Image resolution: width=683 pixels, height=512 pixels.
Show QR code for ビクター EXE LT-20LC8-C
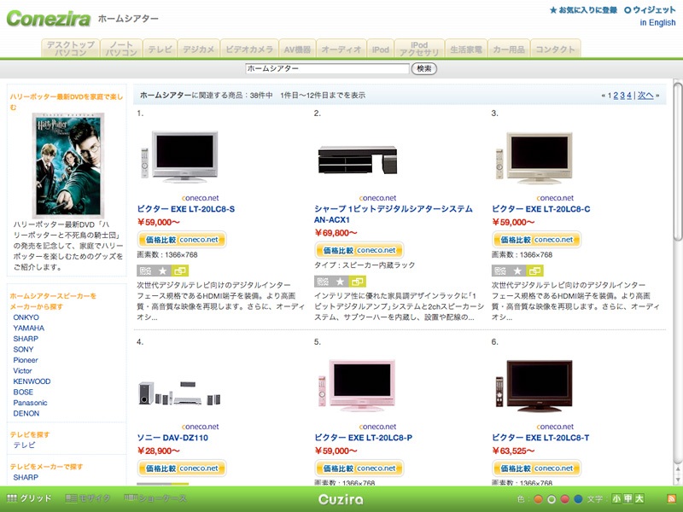pos(500,271)
